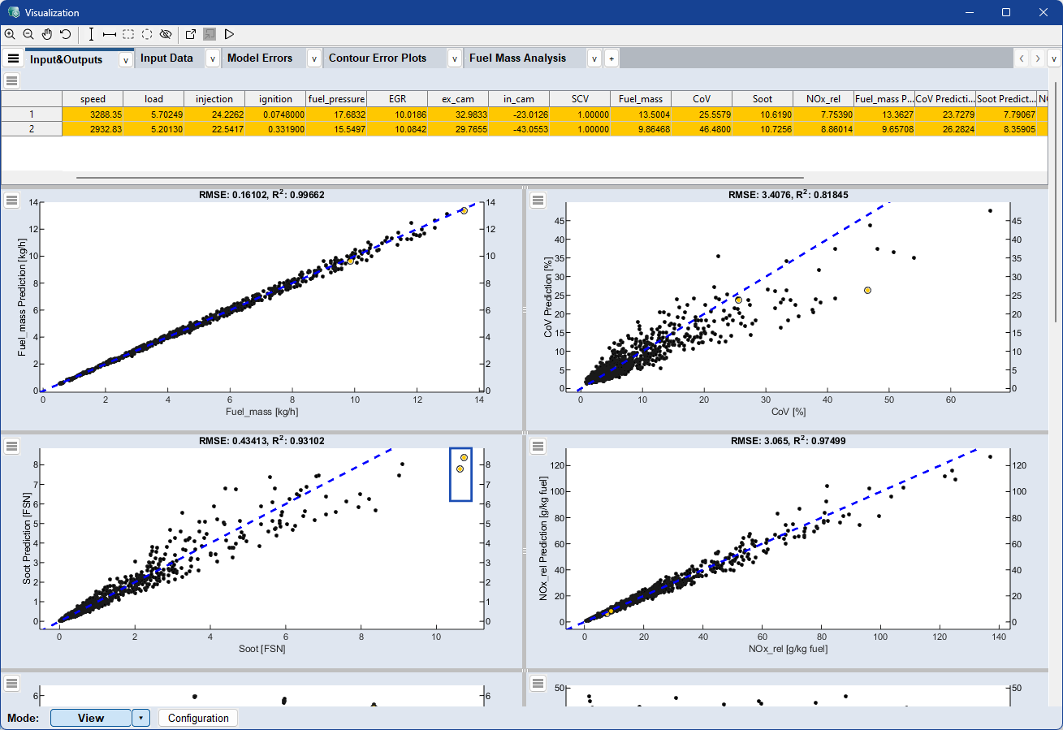This screenshot has height=730, width=1063.
Task: Select the zoom out tool
Action: [28, 34]
